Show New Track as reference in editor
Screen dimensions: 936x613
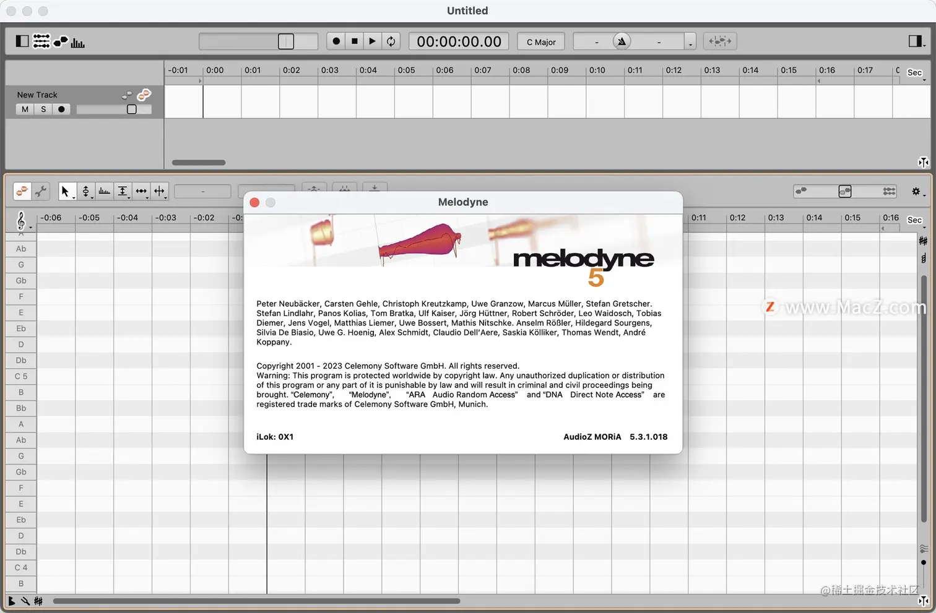[x=127, y=95]
